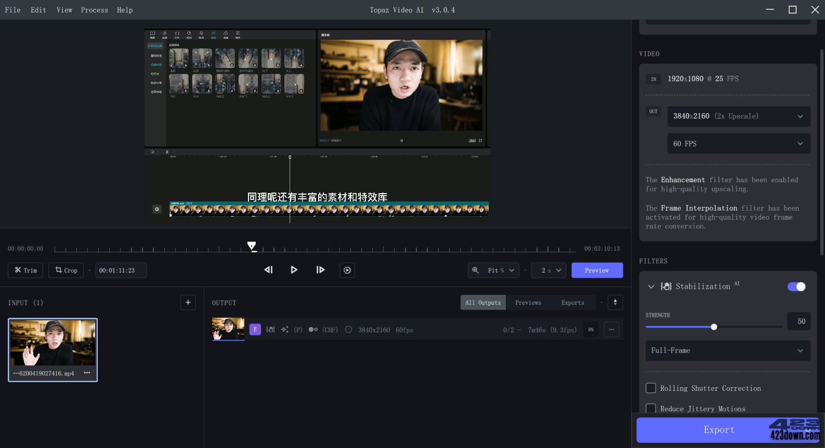Select the input video thumbnail
Viewport: 825px width, 448px height.
click(53, 343)
